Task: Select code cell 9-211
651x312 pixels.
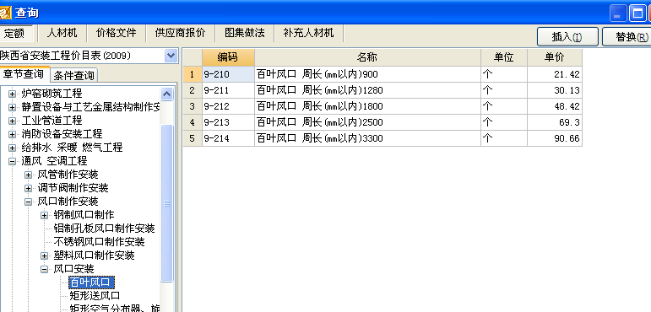Action: [228, 90]
